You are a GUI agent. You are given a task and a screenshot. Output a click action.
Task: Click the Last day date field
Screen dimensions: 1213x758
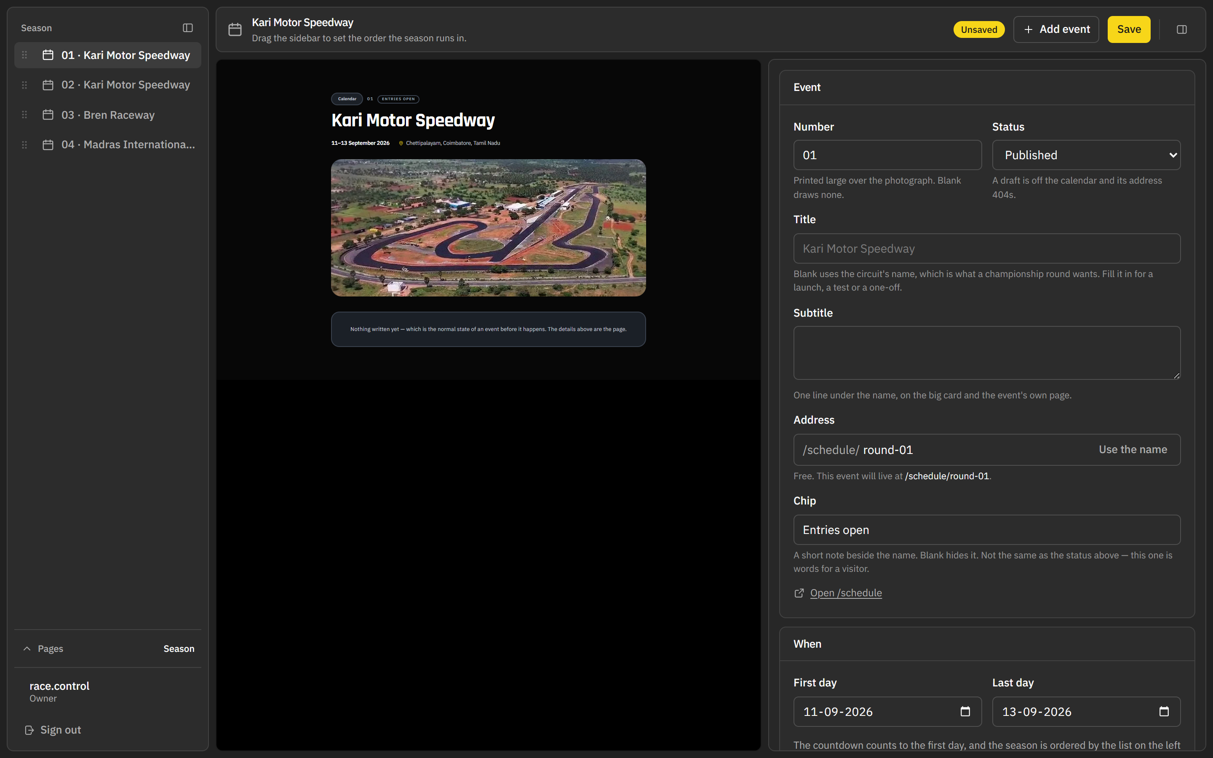[x=1086, y=711]
